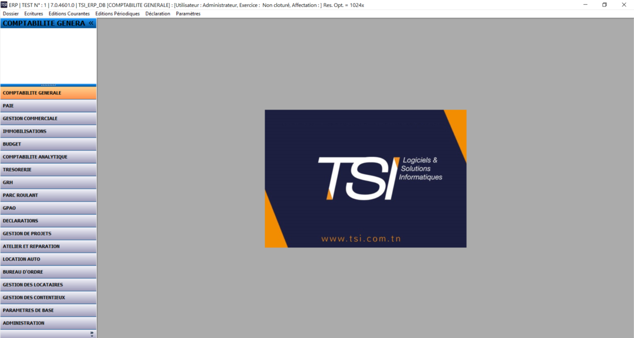This screenshot has height=338, width=634.
Task: Open the ADMINISTRATION module
Action: 48,323
